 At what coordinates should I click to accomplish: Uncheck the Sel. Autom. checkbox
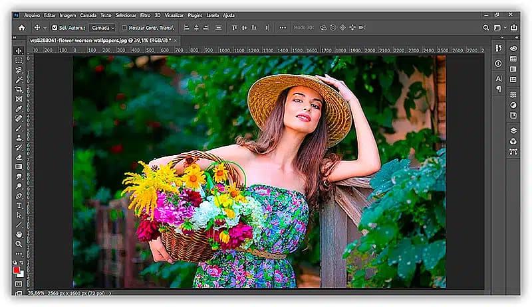[x=55, y=28]
